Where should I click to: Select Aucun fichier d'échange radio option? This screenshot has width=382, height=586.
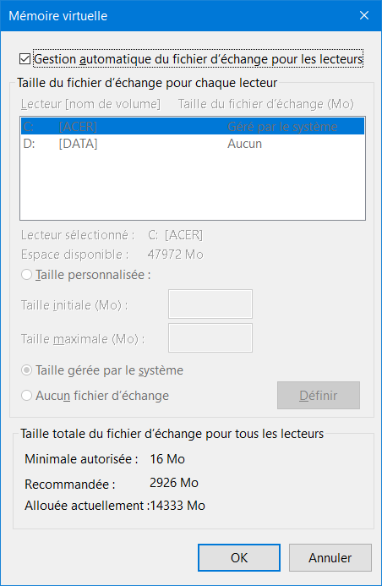click(26, 396)
